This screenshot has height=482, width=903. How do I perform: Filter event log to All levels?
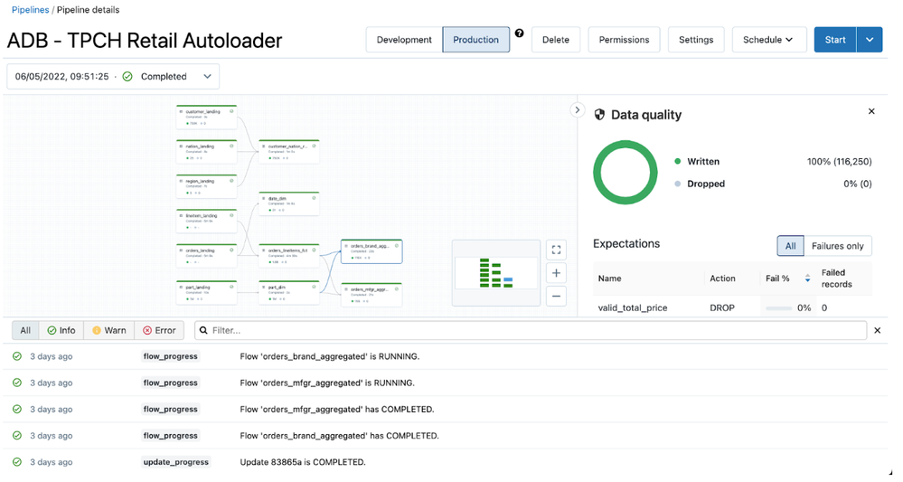pyautogui.click(x=25, y=331)
